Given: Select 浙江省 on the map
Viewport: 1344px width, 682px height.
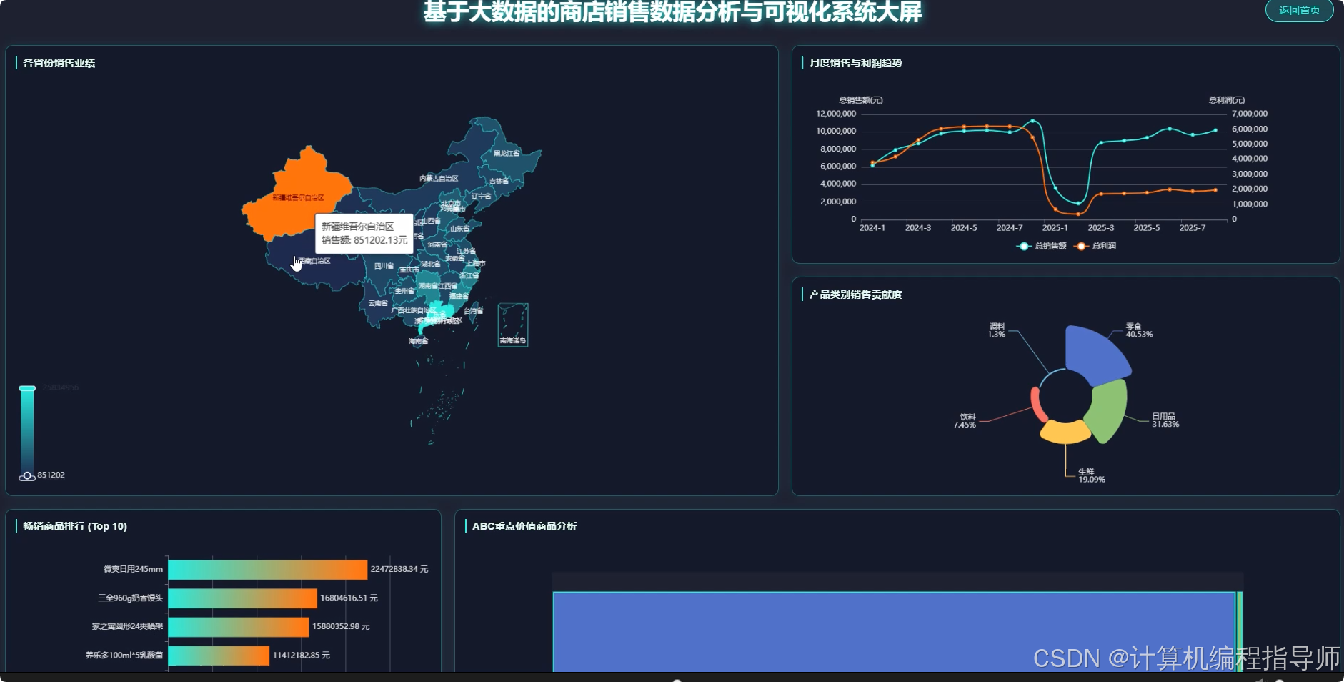Looking at the screenshot, I should click(x=469, y=275).
